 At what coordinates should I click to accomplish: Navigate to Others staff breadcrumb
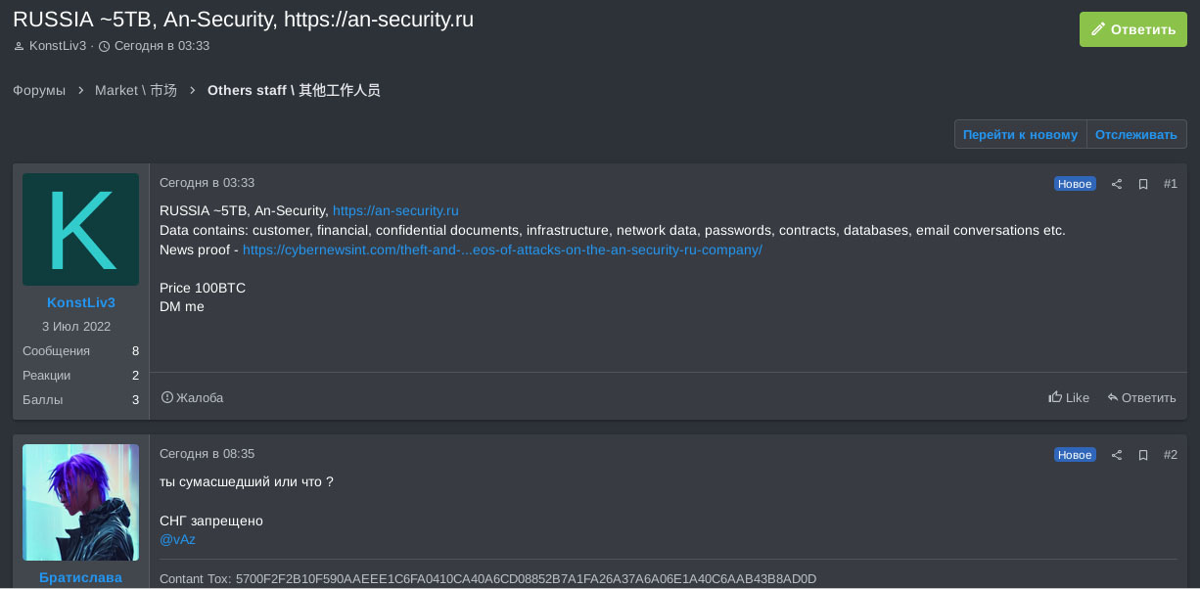(x=294, y=90)
